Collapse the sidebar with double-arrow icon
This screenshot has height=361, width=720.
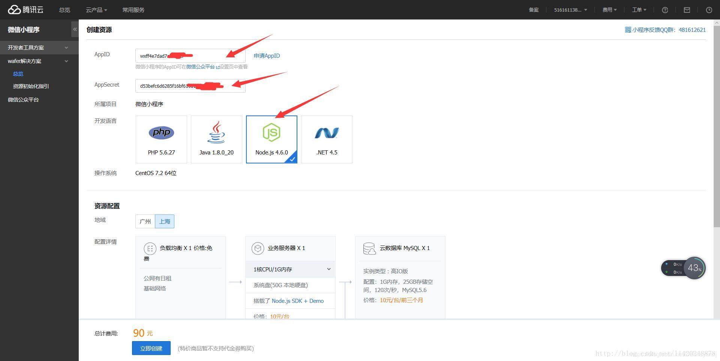tap(75, 29)
